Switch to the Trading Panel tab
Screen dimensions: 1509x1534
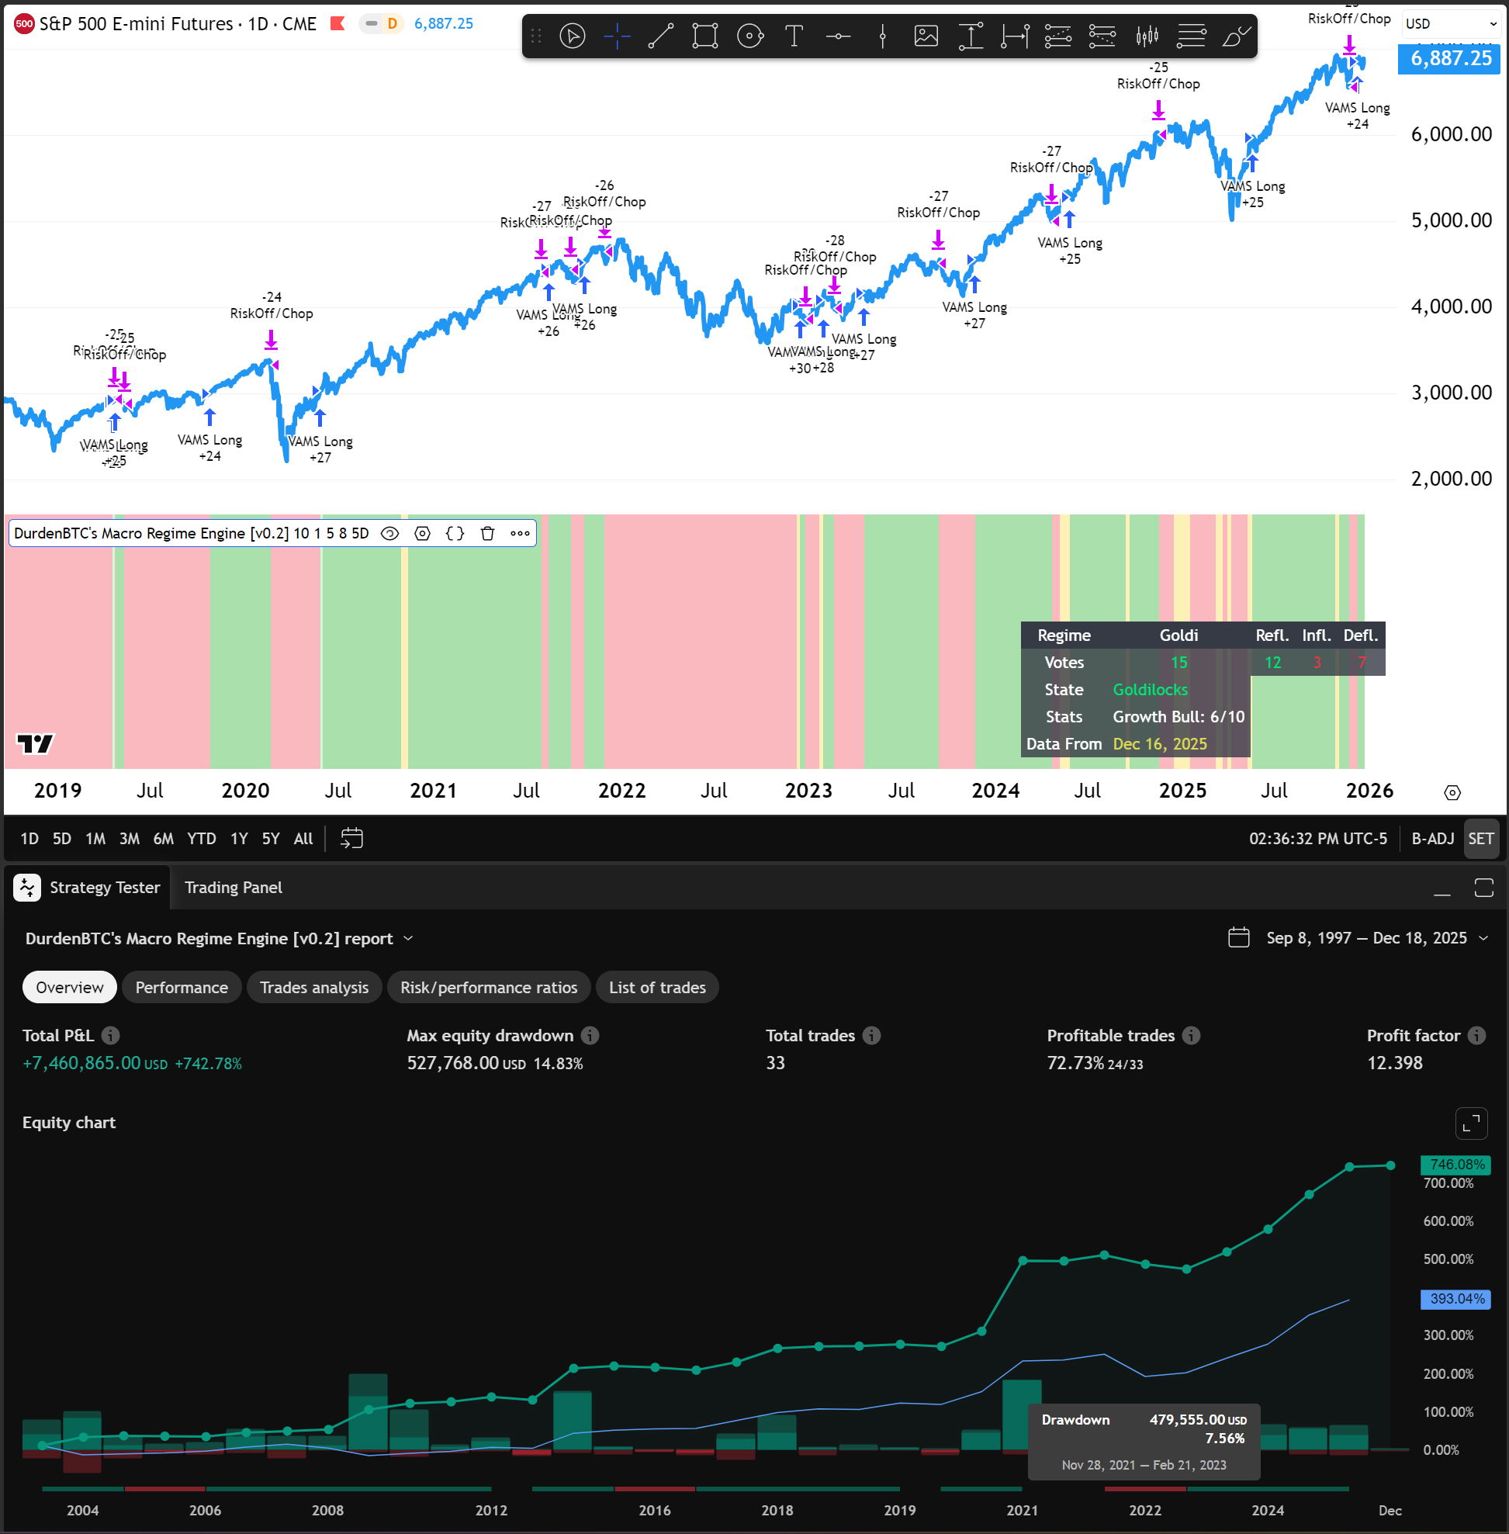(x=233, y=887)
